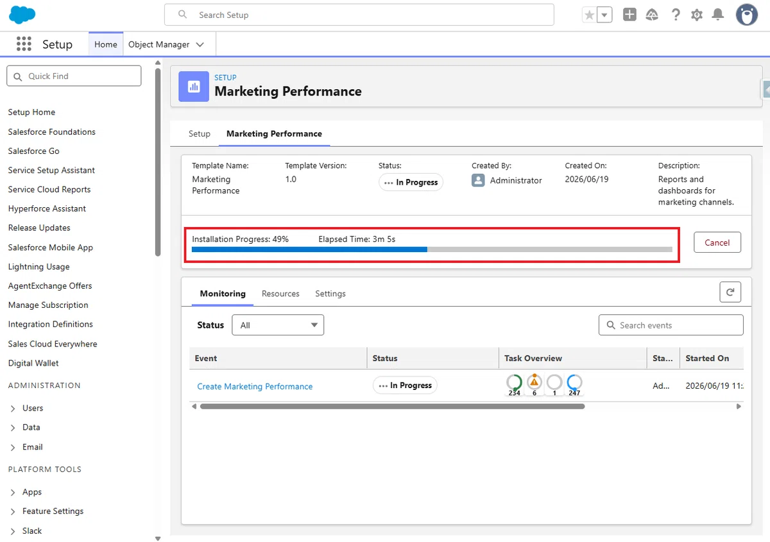Open the Help question mark icon
This screenshot has height=542, width=770.
point(675,15)
